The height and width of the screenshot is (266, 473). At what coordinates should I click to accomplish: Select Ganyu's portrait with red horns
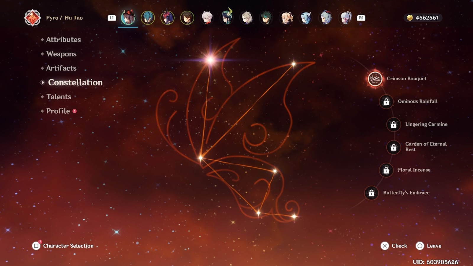pos(325,18)
